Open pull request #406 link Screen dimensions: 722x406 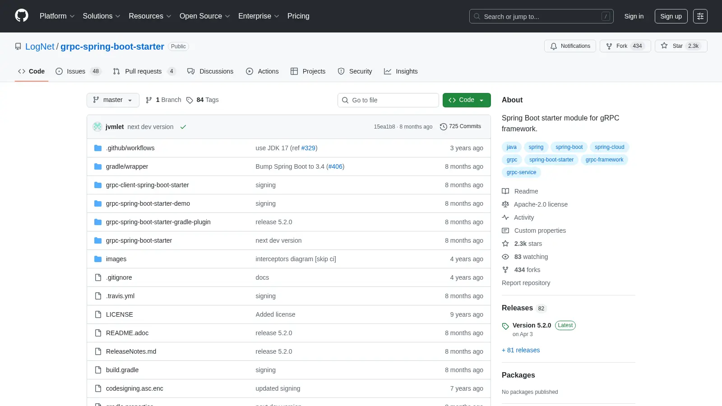point(335,166)
